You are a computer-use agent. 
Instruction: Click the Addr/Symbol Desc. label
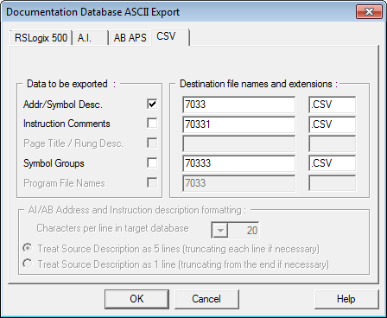click(x=63, y=105)
